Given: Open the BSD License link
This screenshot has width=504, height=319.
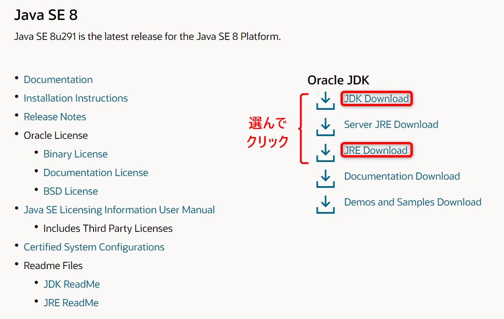Looking at the screenshot, I should [70, 191].
